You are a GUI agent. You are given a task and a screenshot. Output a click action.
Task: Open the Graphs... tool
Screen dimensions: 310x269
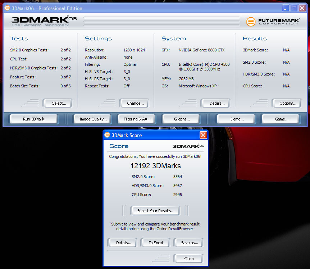[x=182, y=119]
